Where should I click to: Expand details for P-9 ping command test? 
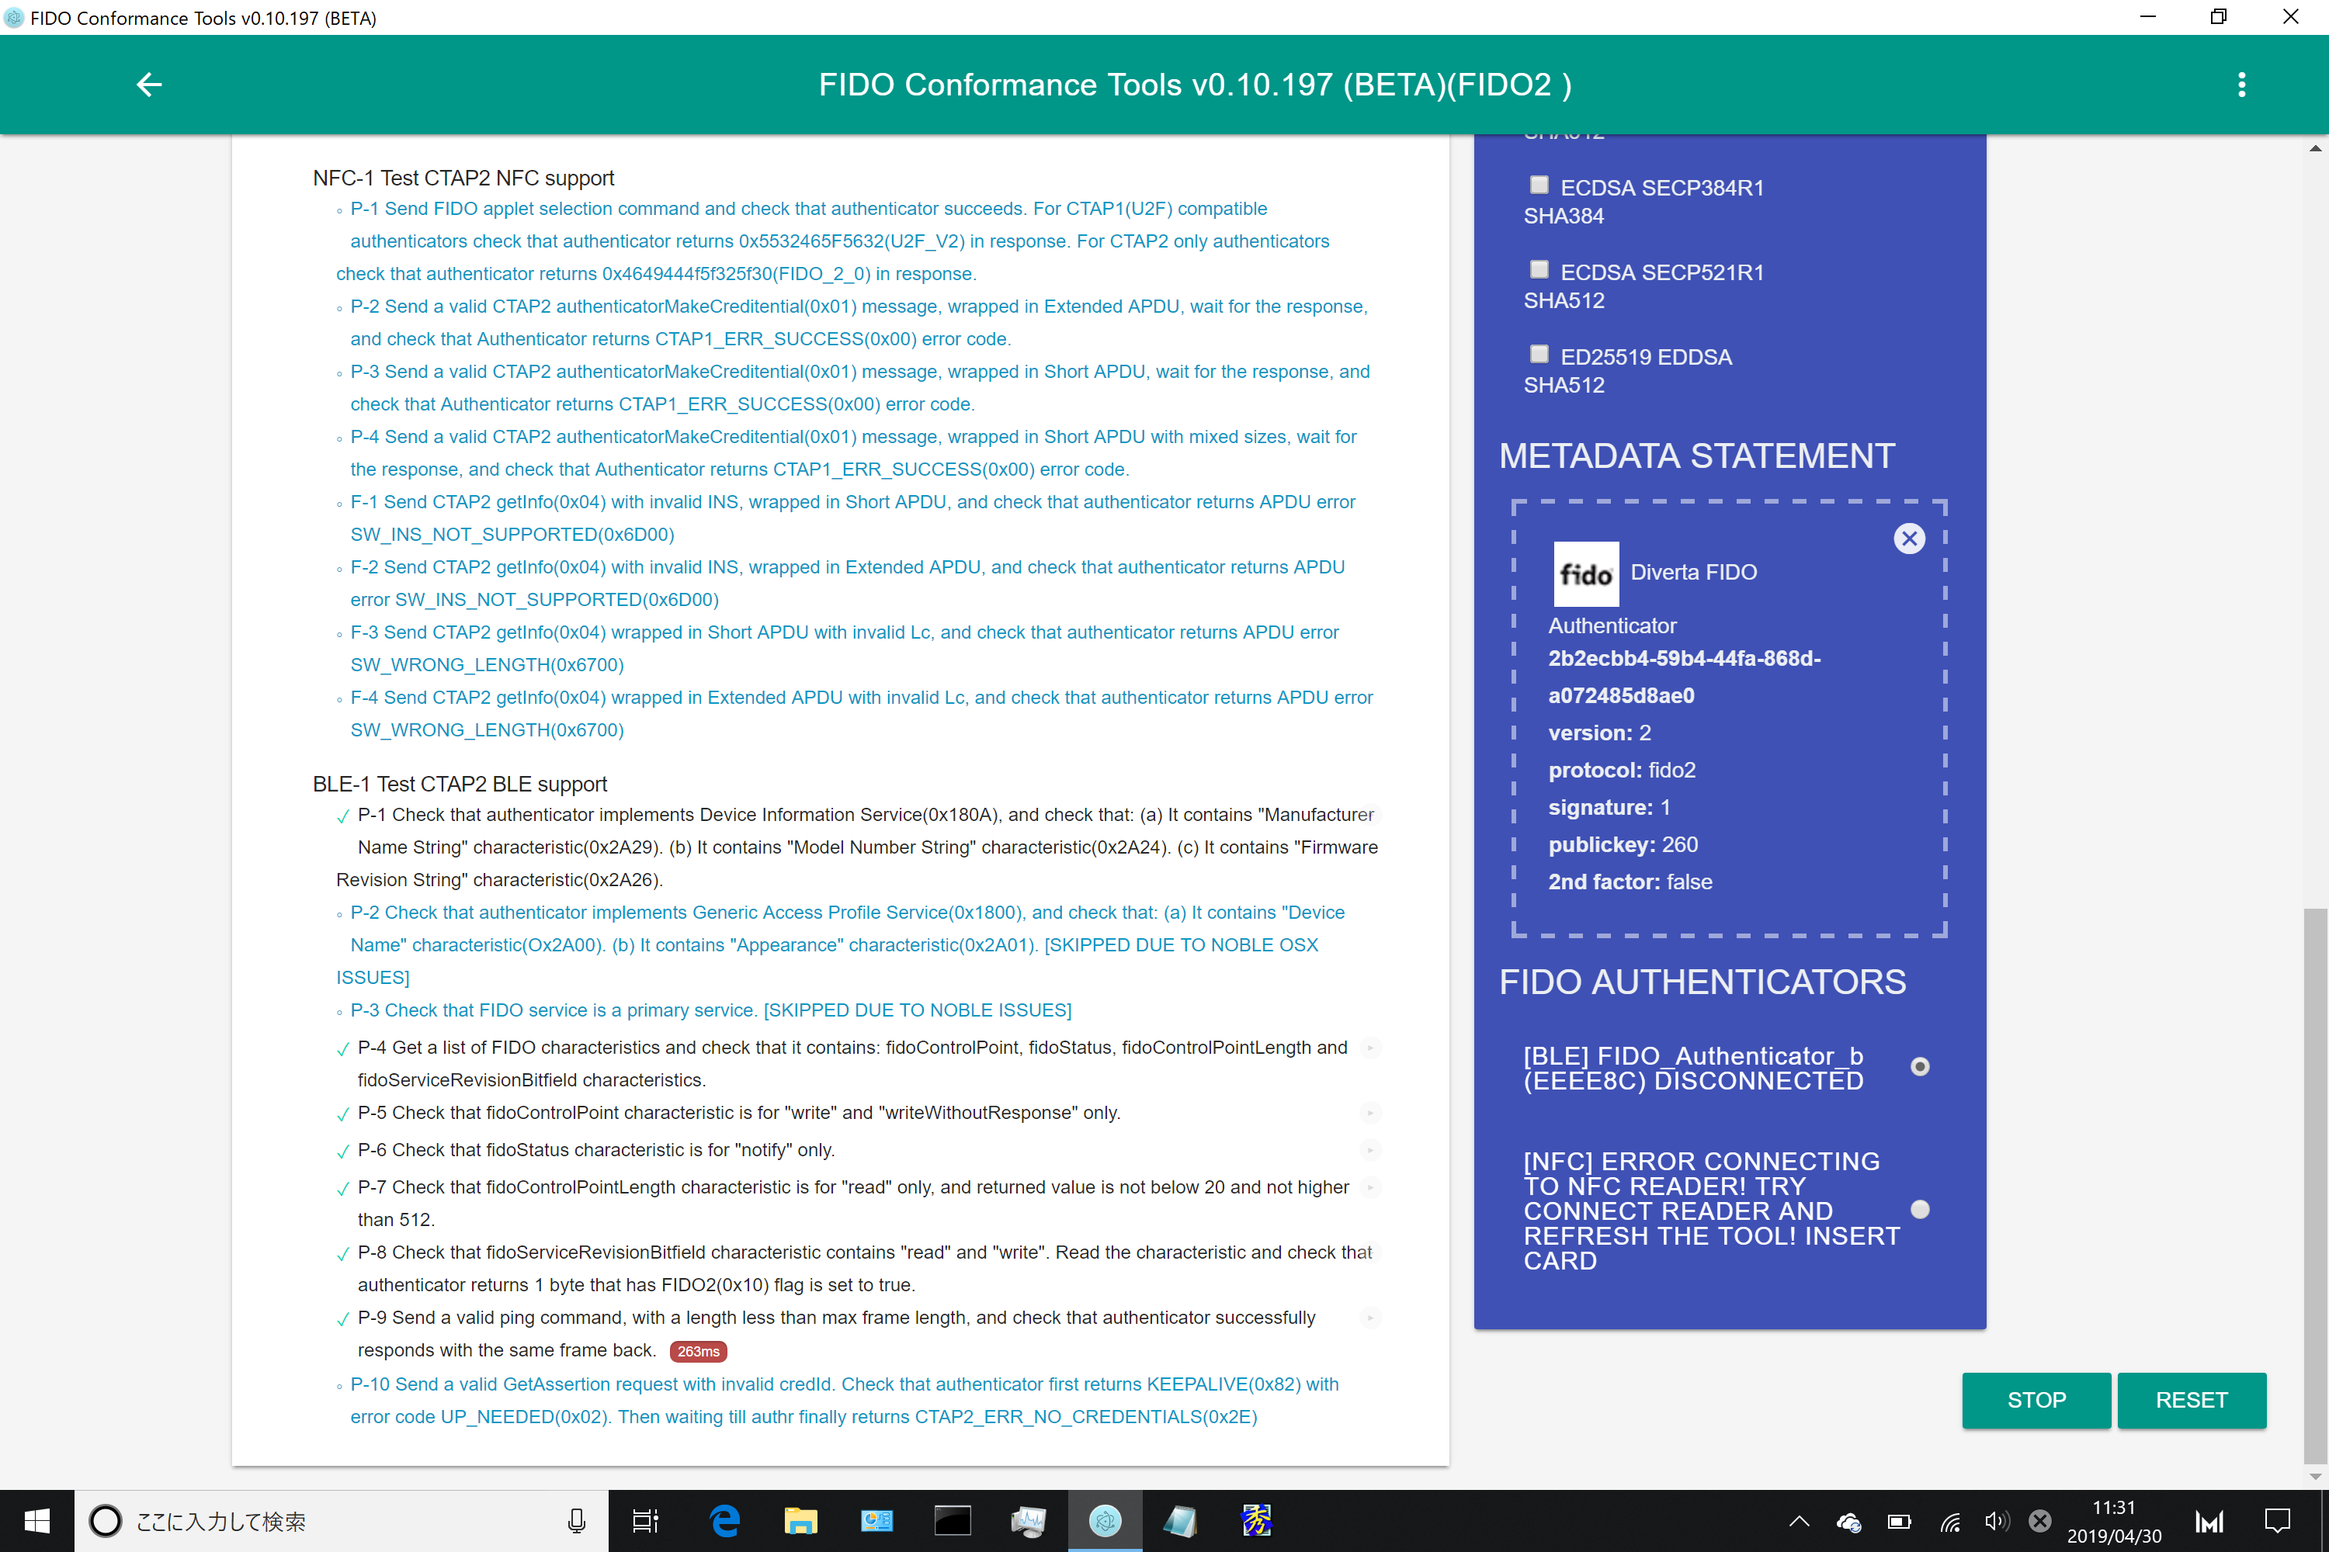tap(1370, 1318)
